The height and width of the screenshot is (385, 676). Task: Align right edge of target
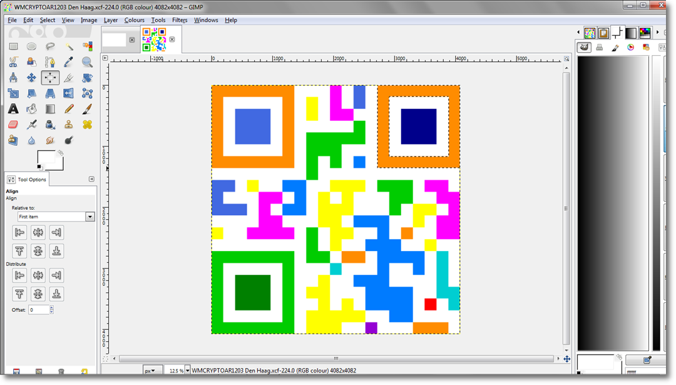pos(56,232)
